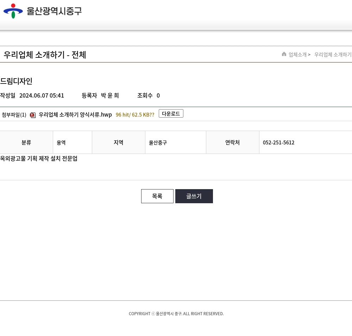The height and width of the screenshot is (336, 352).
Task: Select registrant name 박 윤 희
Action: [x=110, y=95]
